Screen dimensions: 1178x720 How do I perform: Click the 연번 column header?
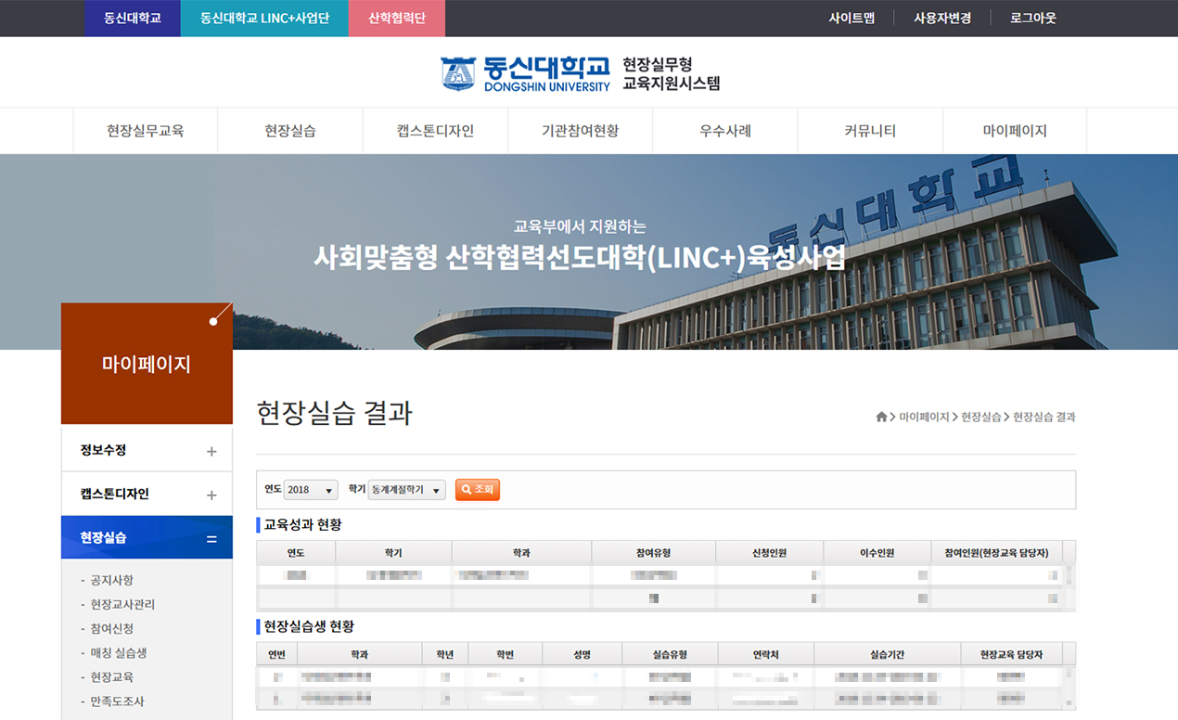[x=276, y=654]
